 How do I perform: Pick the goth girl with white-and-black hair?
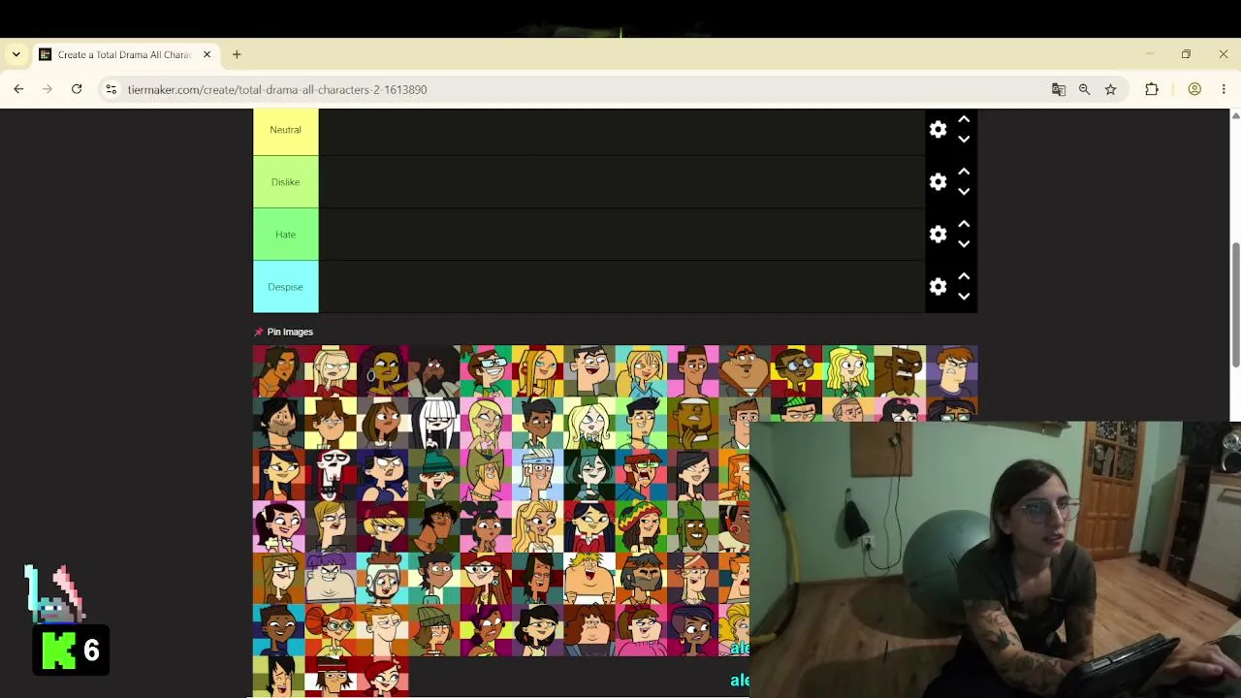coord(434,424)
